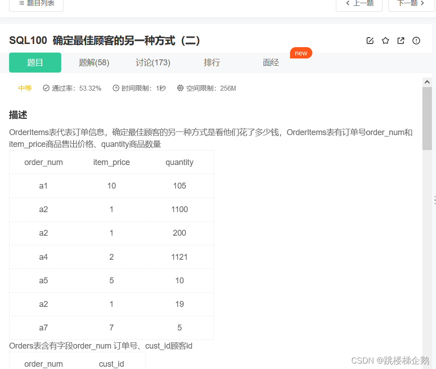
Task: Click the a4 order_num cell
Action: point(44,257)
